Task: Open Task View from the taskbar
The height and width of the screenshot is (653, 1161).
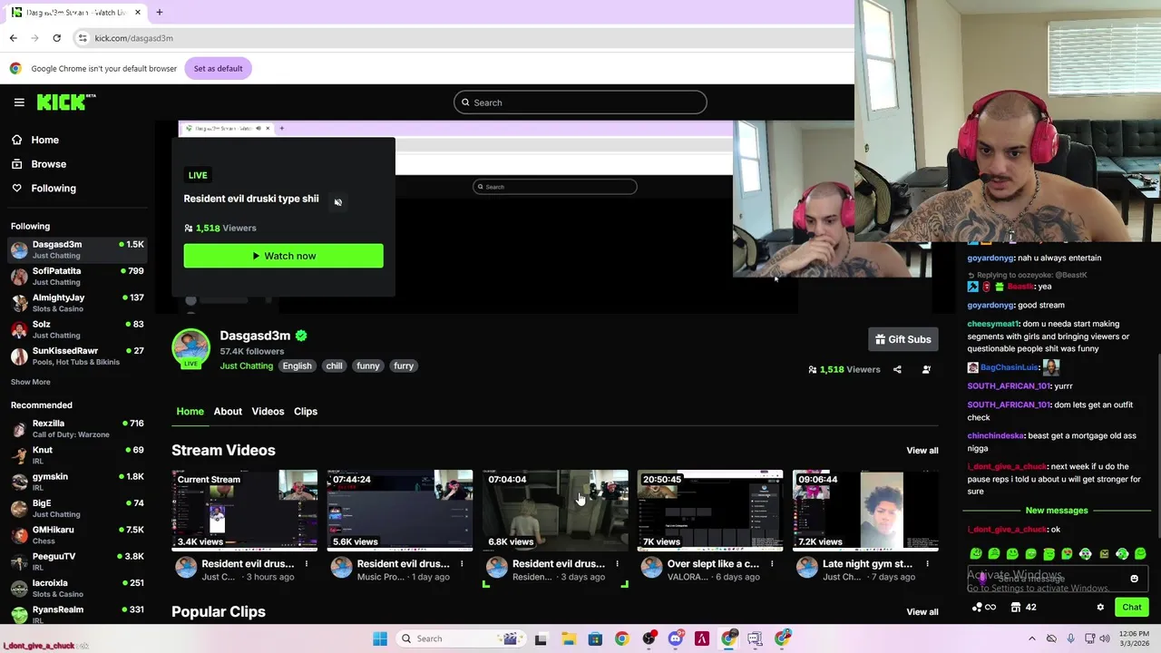Action: (x=541, y=638)
